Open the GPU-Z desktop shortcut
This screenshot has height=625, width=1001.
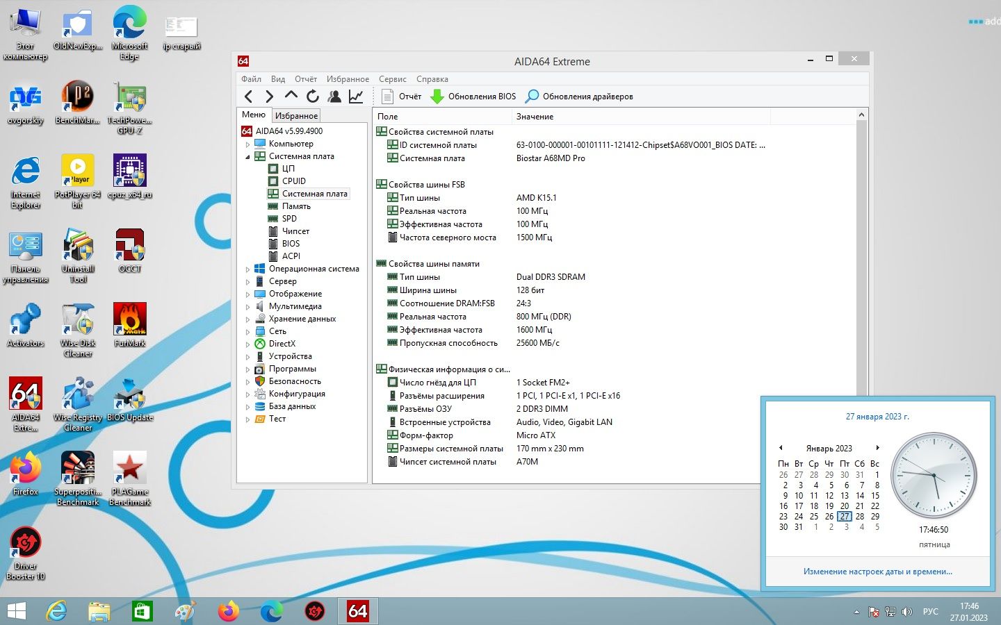point(130,108)
